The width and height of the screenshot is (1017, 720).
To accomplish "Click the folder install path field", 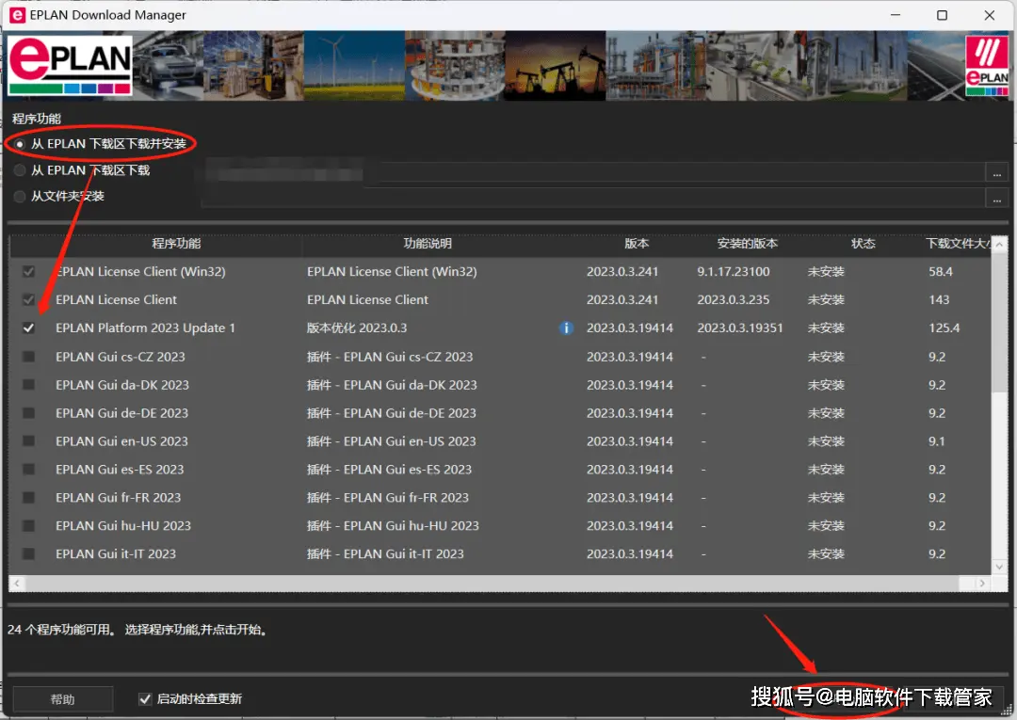I will 594,200.
